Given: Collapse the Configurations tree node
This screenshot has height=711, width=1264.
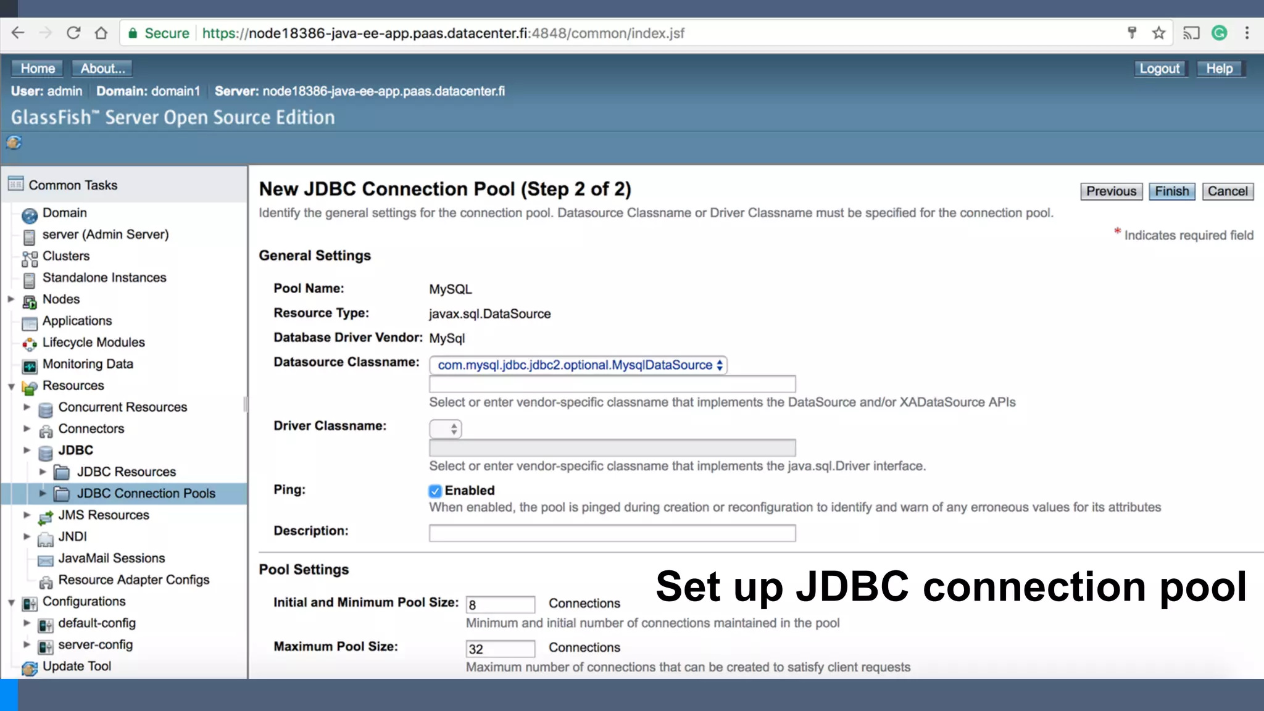Looking at the screenshot, I should [x=11, y=603].
